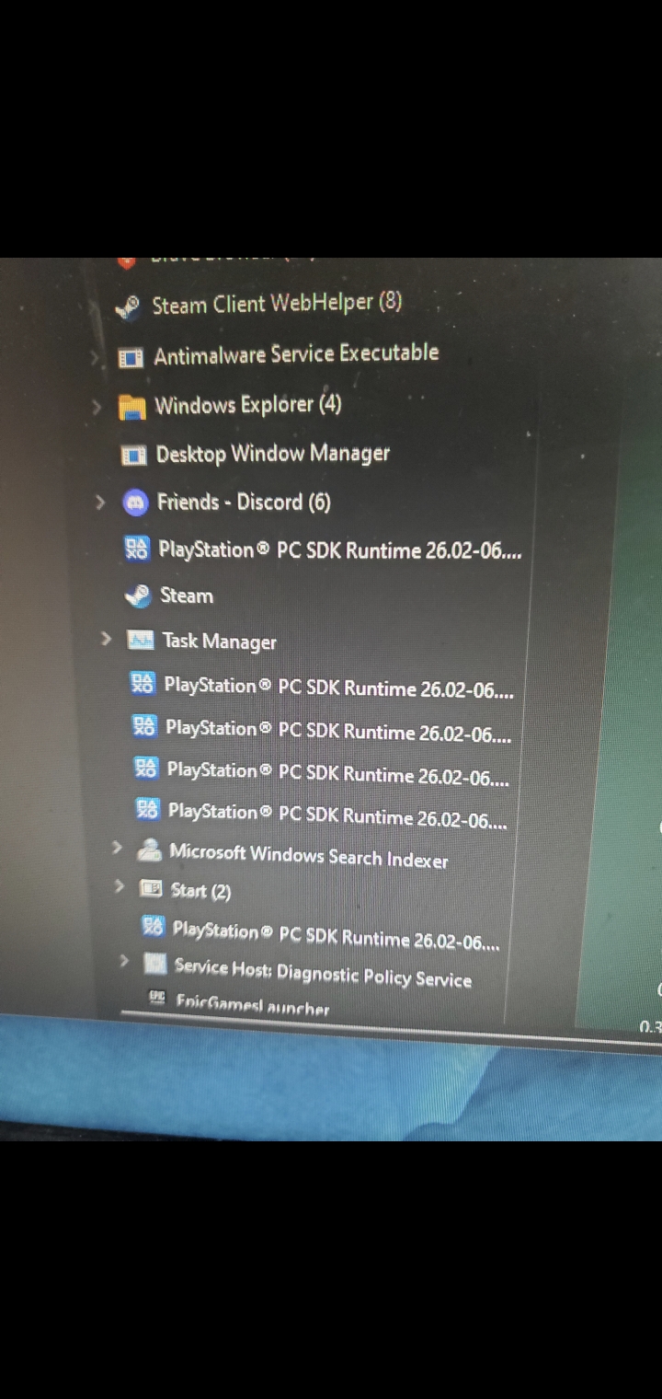Select Antimalware Service Executable process name
The width and height of the screenshot is (662, 1399).
(x=296, y=354)
